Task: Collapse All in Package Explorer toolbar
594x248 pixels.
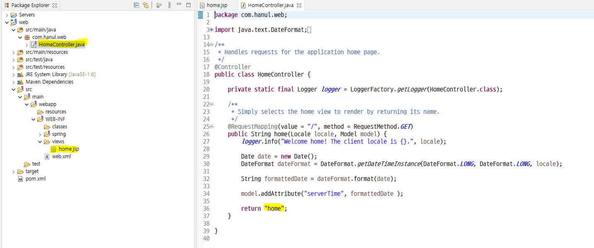Action: [136, 5]
